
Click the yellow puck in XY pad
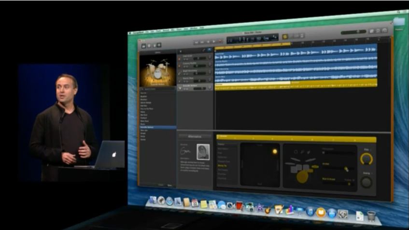274,151
